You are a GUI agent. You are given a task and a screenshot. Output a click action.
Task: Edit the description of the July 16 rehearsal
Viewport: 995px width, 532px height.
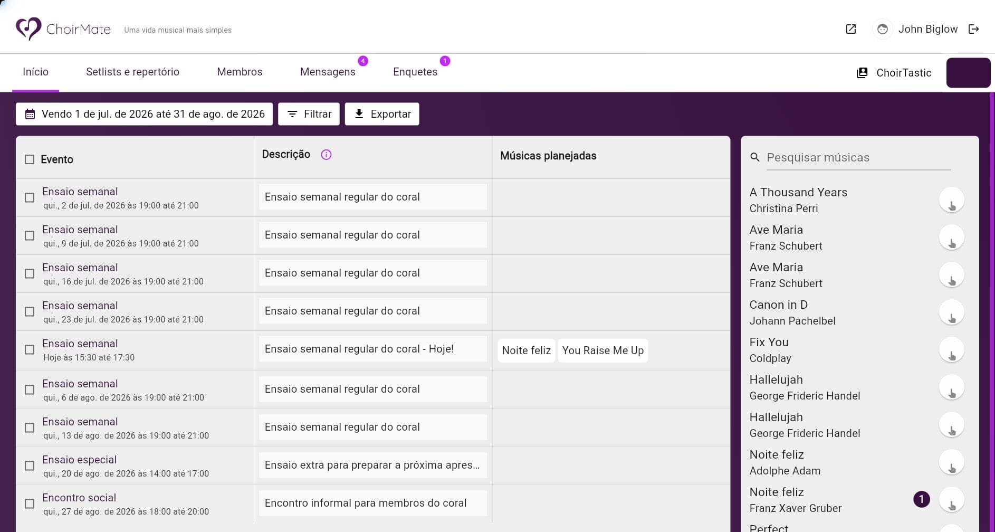pos(373,273)
